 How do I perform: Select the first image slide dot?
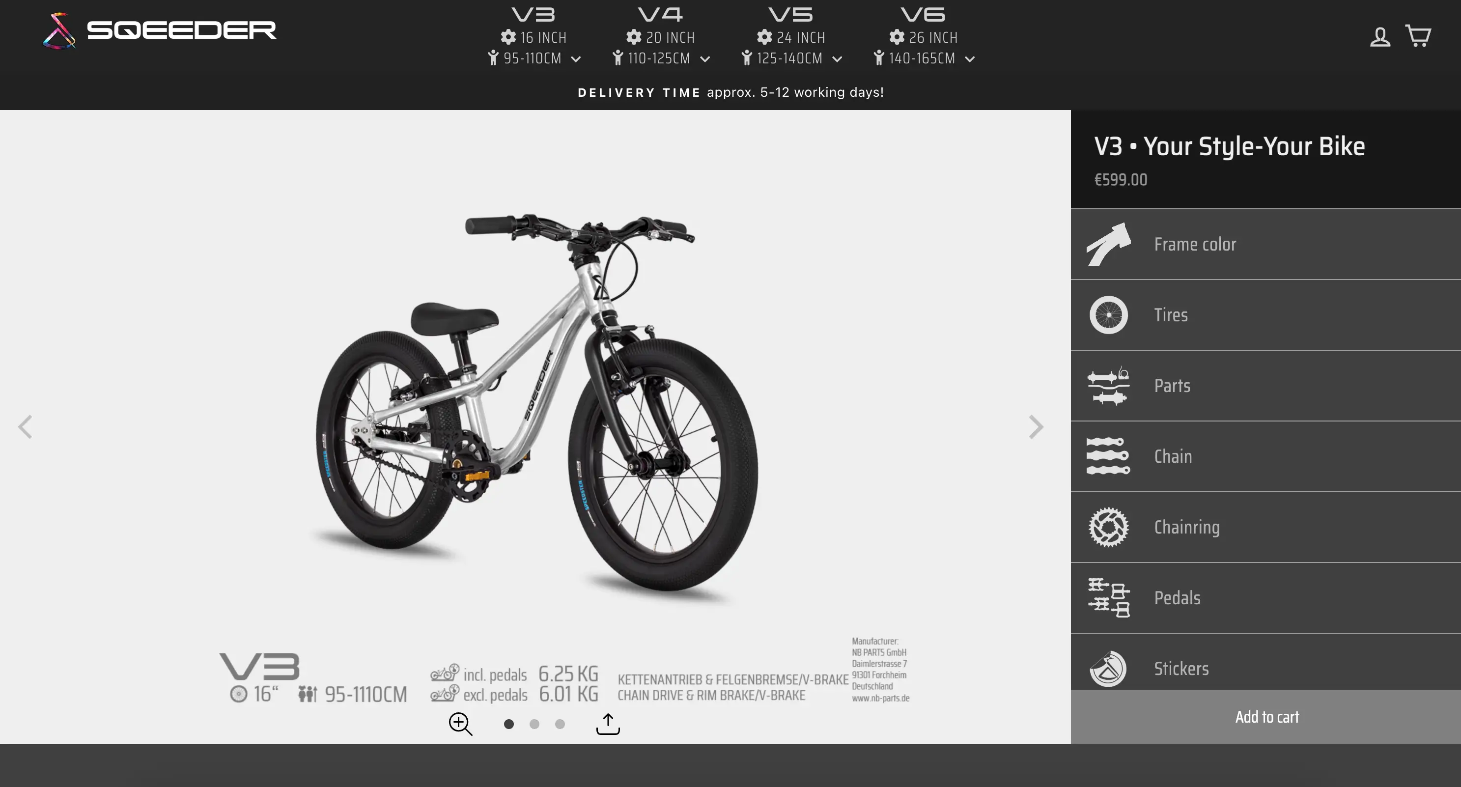(x=509, y=724)
